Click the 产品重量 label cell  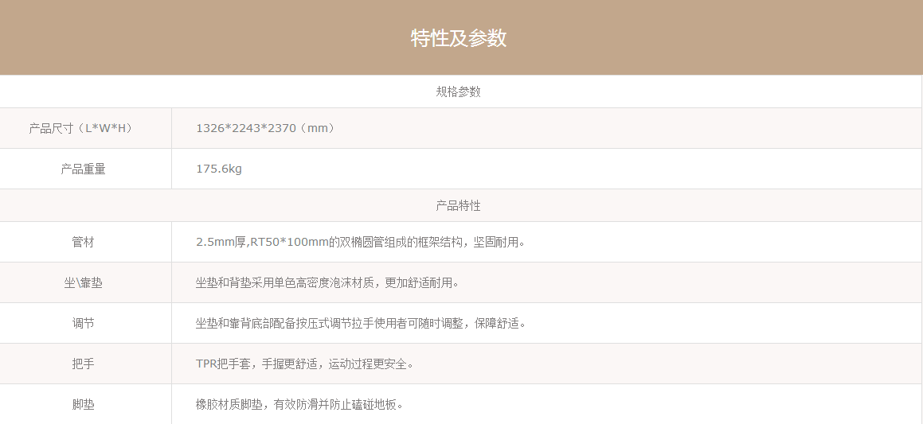83,169
